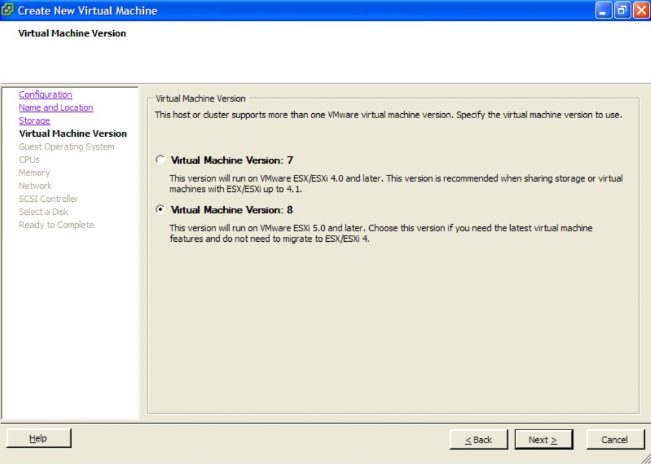Click the Next button
651x464 pixels.
(543, 439)
